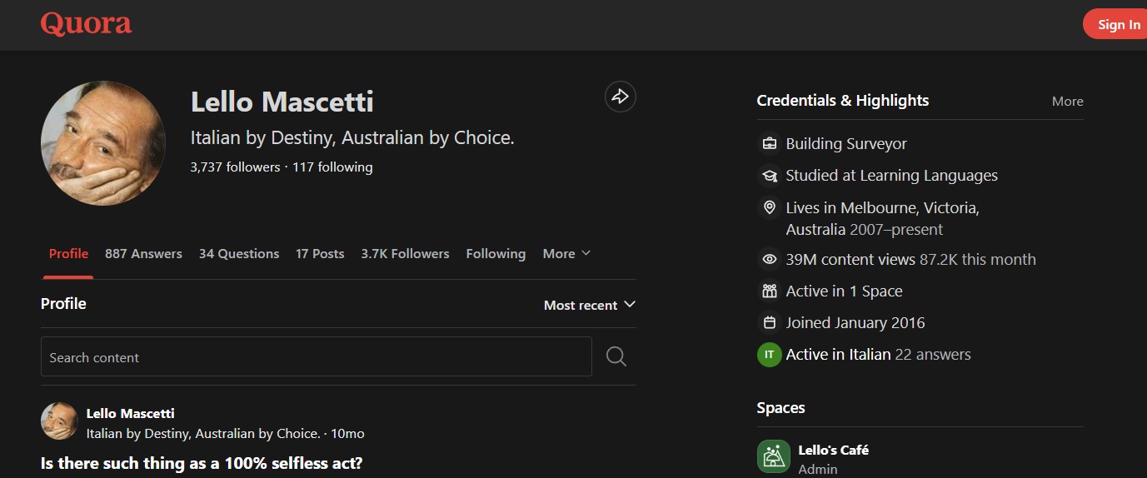Click the 117 following text
The width and height of the screenshot is (1147, 478).
point(332,167)
